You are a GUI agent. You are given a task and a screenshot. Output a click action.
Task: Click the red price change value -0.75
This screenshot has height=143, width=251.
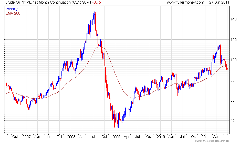click(97, 2)
